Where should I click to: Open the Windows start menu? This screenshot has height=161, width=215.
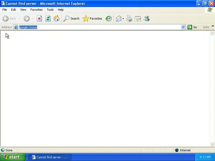point(13,157)
